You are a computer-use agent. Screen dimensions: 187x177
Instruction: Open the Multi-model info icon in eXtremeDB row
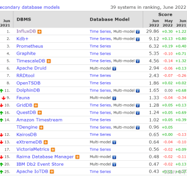114,143
